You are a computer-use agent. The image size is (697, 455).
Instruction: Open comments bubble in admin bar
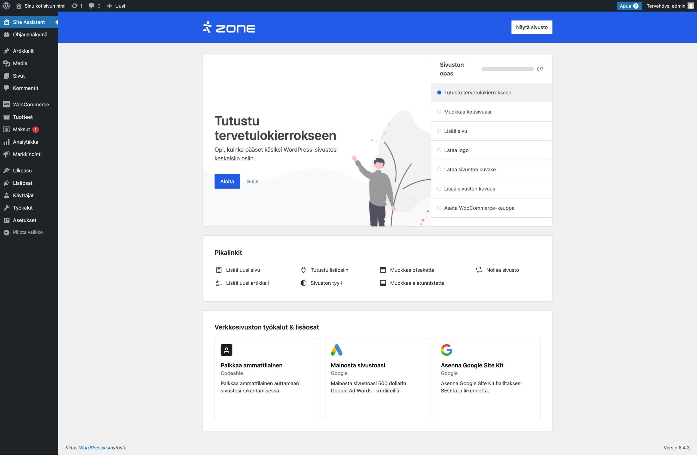click(x=91, y=6)
